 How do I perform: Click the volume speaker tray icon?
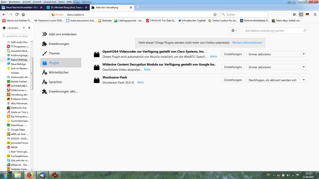(288, 175)
